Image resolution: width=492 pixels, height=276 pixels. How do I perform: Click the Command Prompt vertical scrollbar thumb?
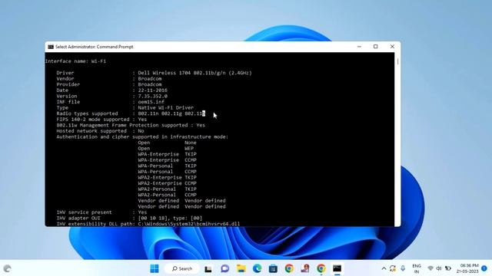pyautogui.click(x=397, y=61)
